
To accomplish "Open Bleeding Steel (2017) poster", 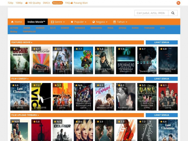I will coord(105,60).
